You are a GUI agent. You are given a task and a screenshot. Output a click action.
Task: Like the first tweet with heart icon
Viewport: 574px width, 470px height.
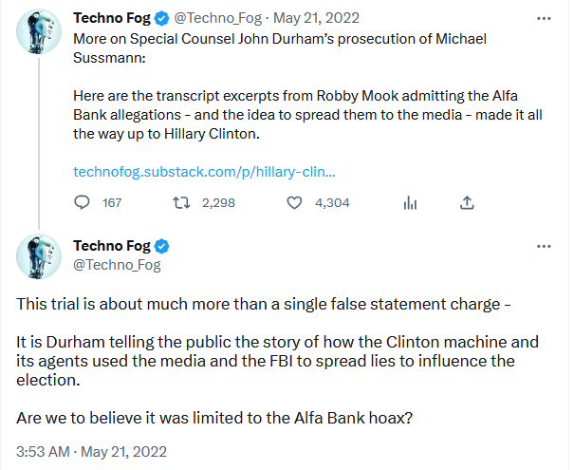[x=294, y=202]
